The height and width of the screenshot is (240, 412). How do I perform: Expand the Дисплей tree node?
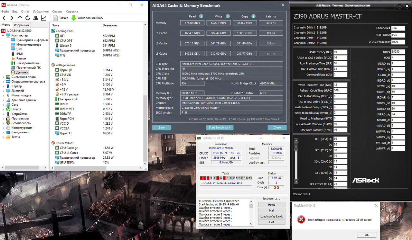[3, 91]
